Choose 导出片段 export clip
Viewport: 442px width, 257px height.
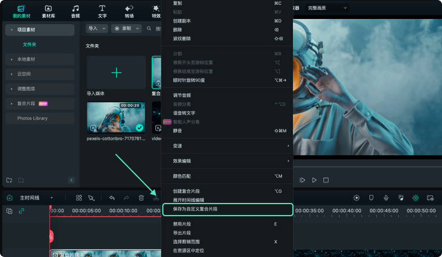tap(227, 233)
